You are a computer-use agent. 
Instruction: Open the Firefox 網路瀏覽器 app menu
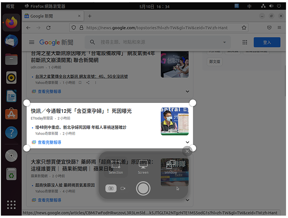45,6
